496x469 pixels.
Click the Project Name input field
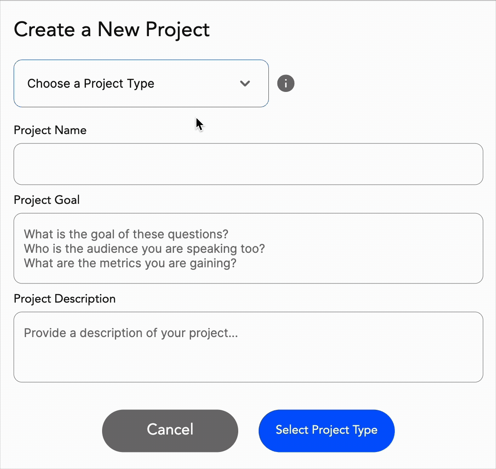(x=248, y=164)
